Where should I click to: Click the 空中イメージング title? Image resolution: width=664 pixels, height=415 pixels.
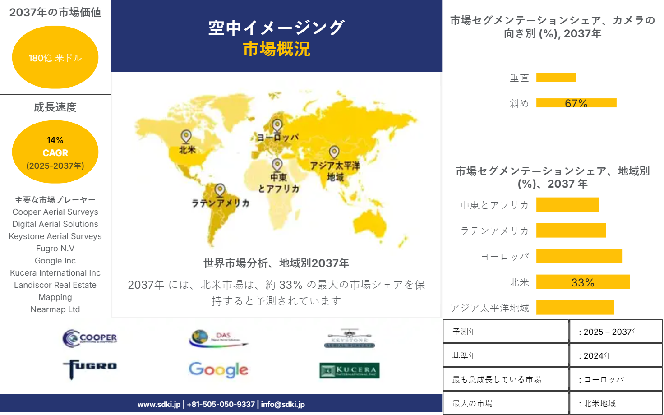point(276,28)
